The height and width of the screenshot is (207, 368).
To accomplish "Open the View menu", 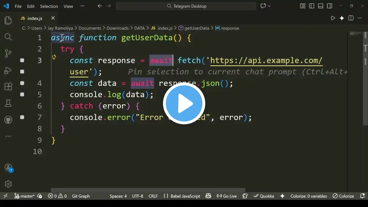I will point(68,6).
